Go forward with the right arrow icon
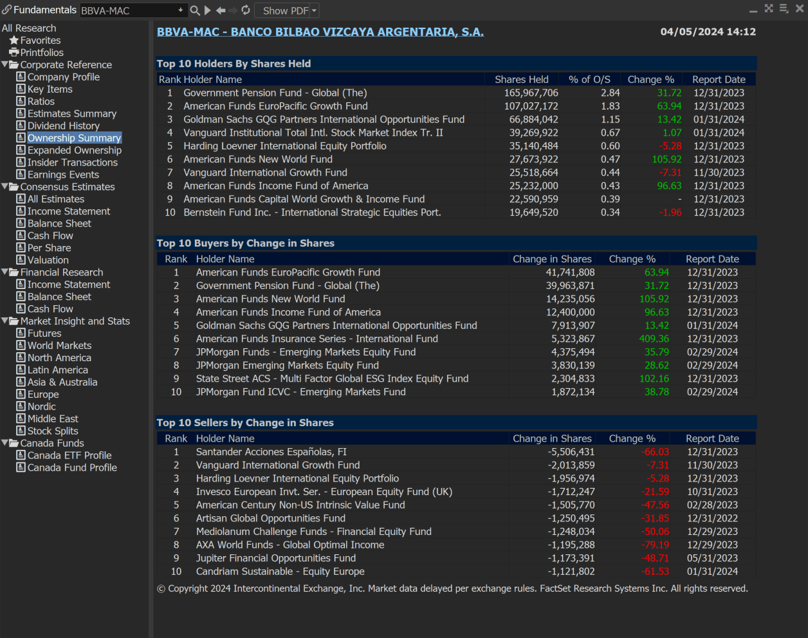Image resolution: width=808 pixels, height=638 pixels. 233,10
